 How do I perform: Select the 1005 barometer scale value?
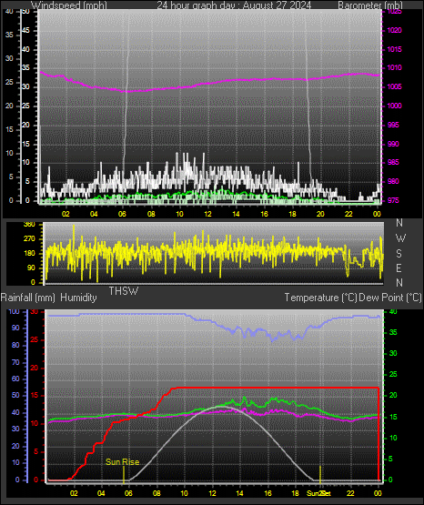[394, 86]
